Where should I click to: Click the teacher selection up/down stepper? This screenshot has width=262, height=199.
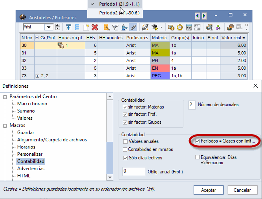58,27
